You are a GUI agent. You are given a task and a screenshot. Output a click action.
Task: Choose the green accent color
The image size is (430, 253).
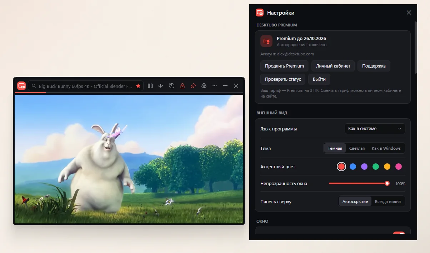[376, 167]
